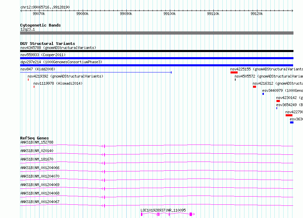The image size is (303, 218).
Task: Click the ANKS1B|NM_001204068 transcript label
Action: pyautogui.click(x=40, y=193)
